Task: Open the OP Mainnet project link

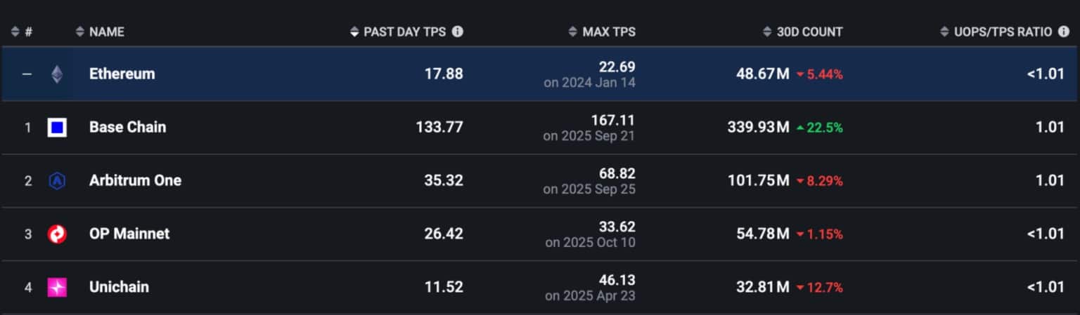Action: point(129,234)
